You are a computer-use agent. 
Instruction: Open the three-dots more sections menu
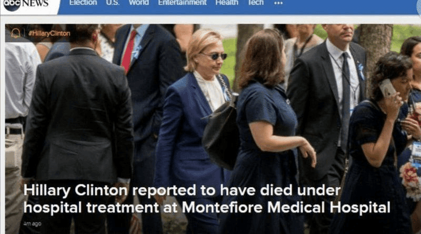278,3
